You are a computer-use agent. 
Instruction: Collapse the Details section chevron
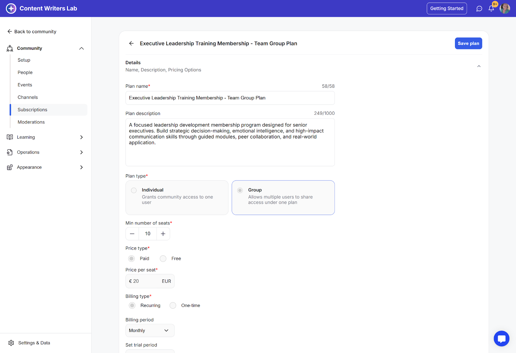pyautogui.click(x=479, y=66)
